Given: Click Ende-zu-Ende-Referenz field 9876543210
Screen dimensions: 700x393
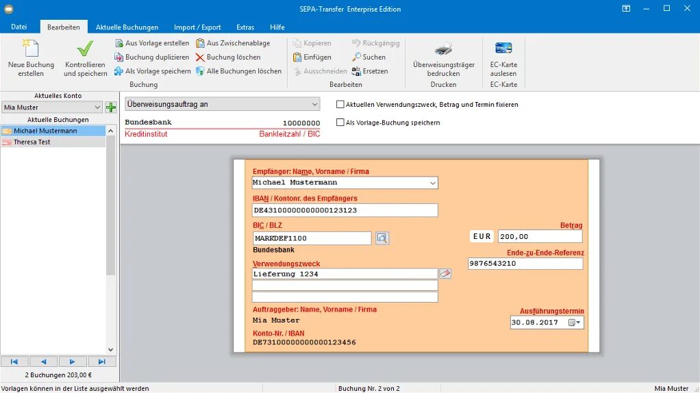Looking at the screenshot, I should coord(525,263).
